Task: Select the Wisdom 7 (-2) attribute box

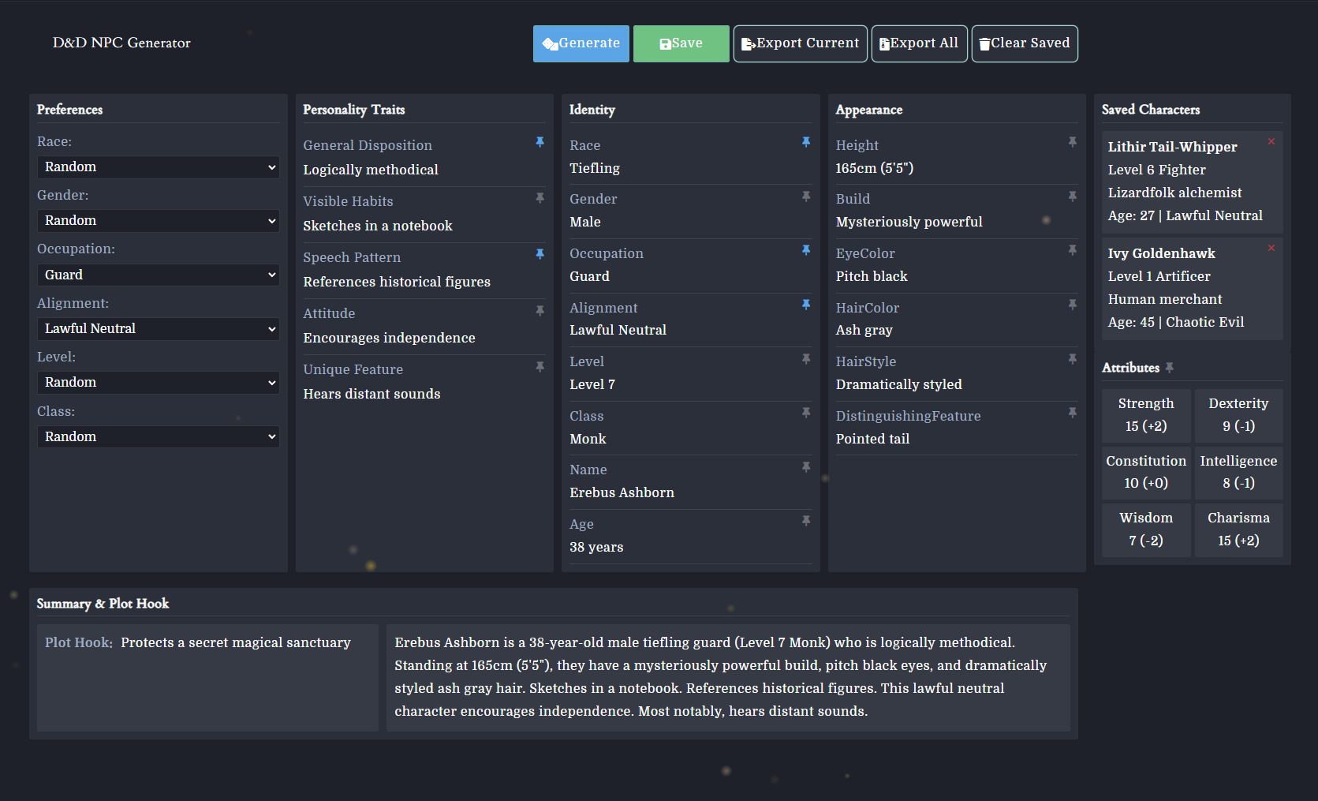Action: (1146, 530)
